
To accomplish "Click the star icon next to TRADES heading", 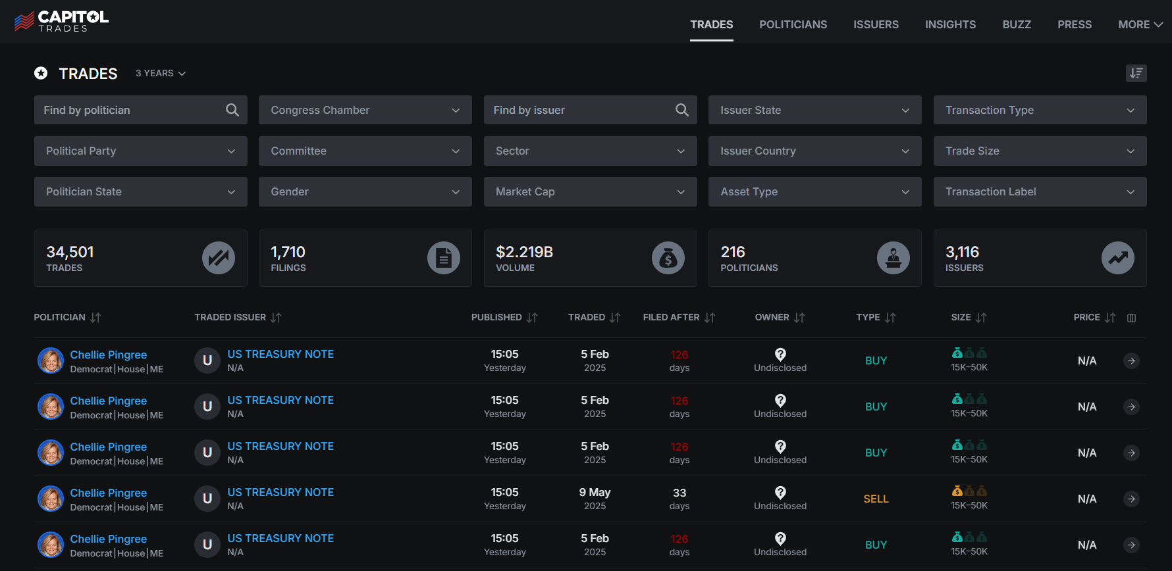I will tap(41, 73).
